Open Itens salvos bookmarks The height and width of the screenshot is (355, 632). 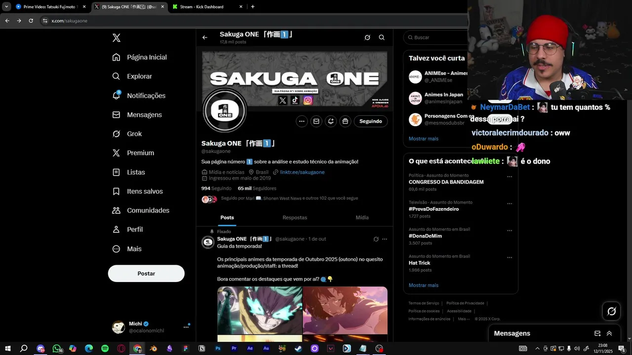137,191
